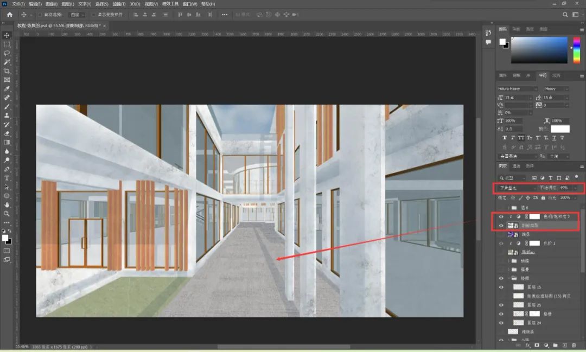Select the Blur tool
This screenshot has width=586, height=352.
(x=7, y=151)
